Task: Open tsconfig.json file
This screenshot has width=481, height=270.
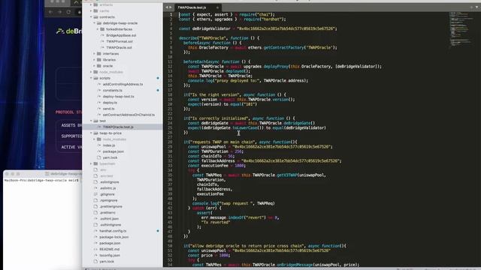Action: (x=110, y=256)
